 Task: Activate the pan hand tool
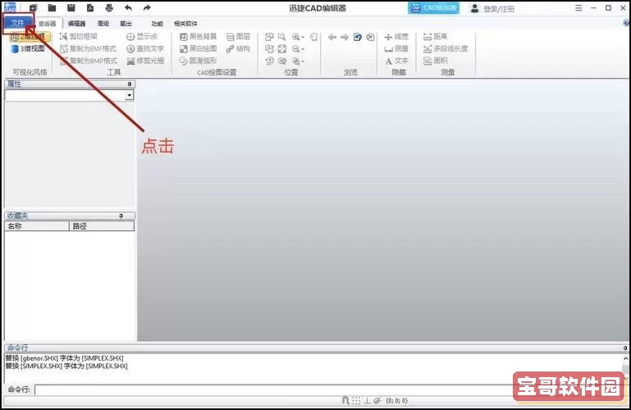pyautogui.click(x=314, y=37)
